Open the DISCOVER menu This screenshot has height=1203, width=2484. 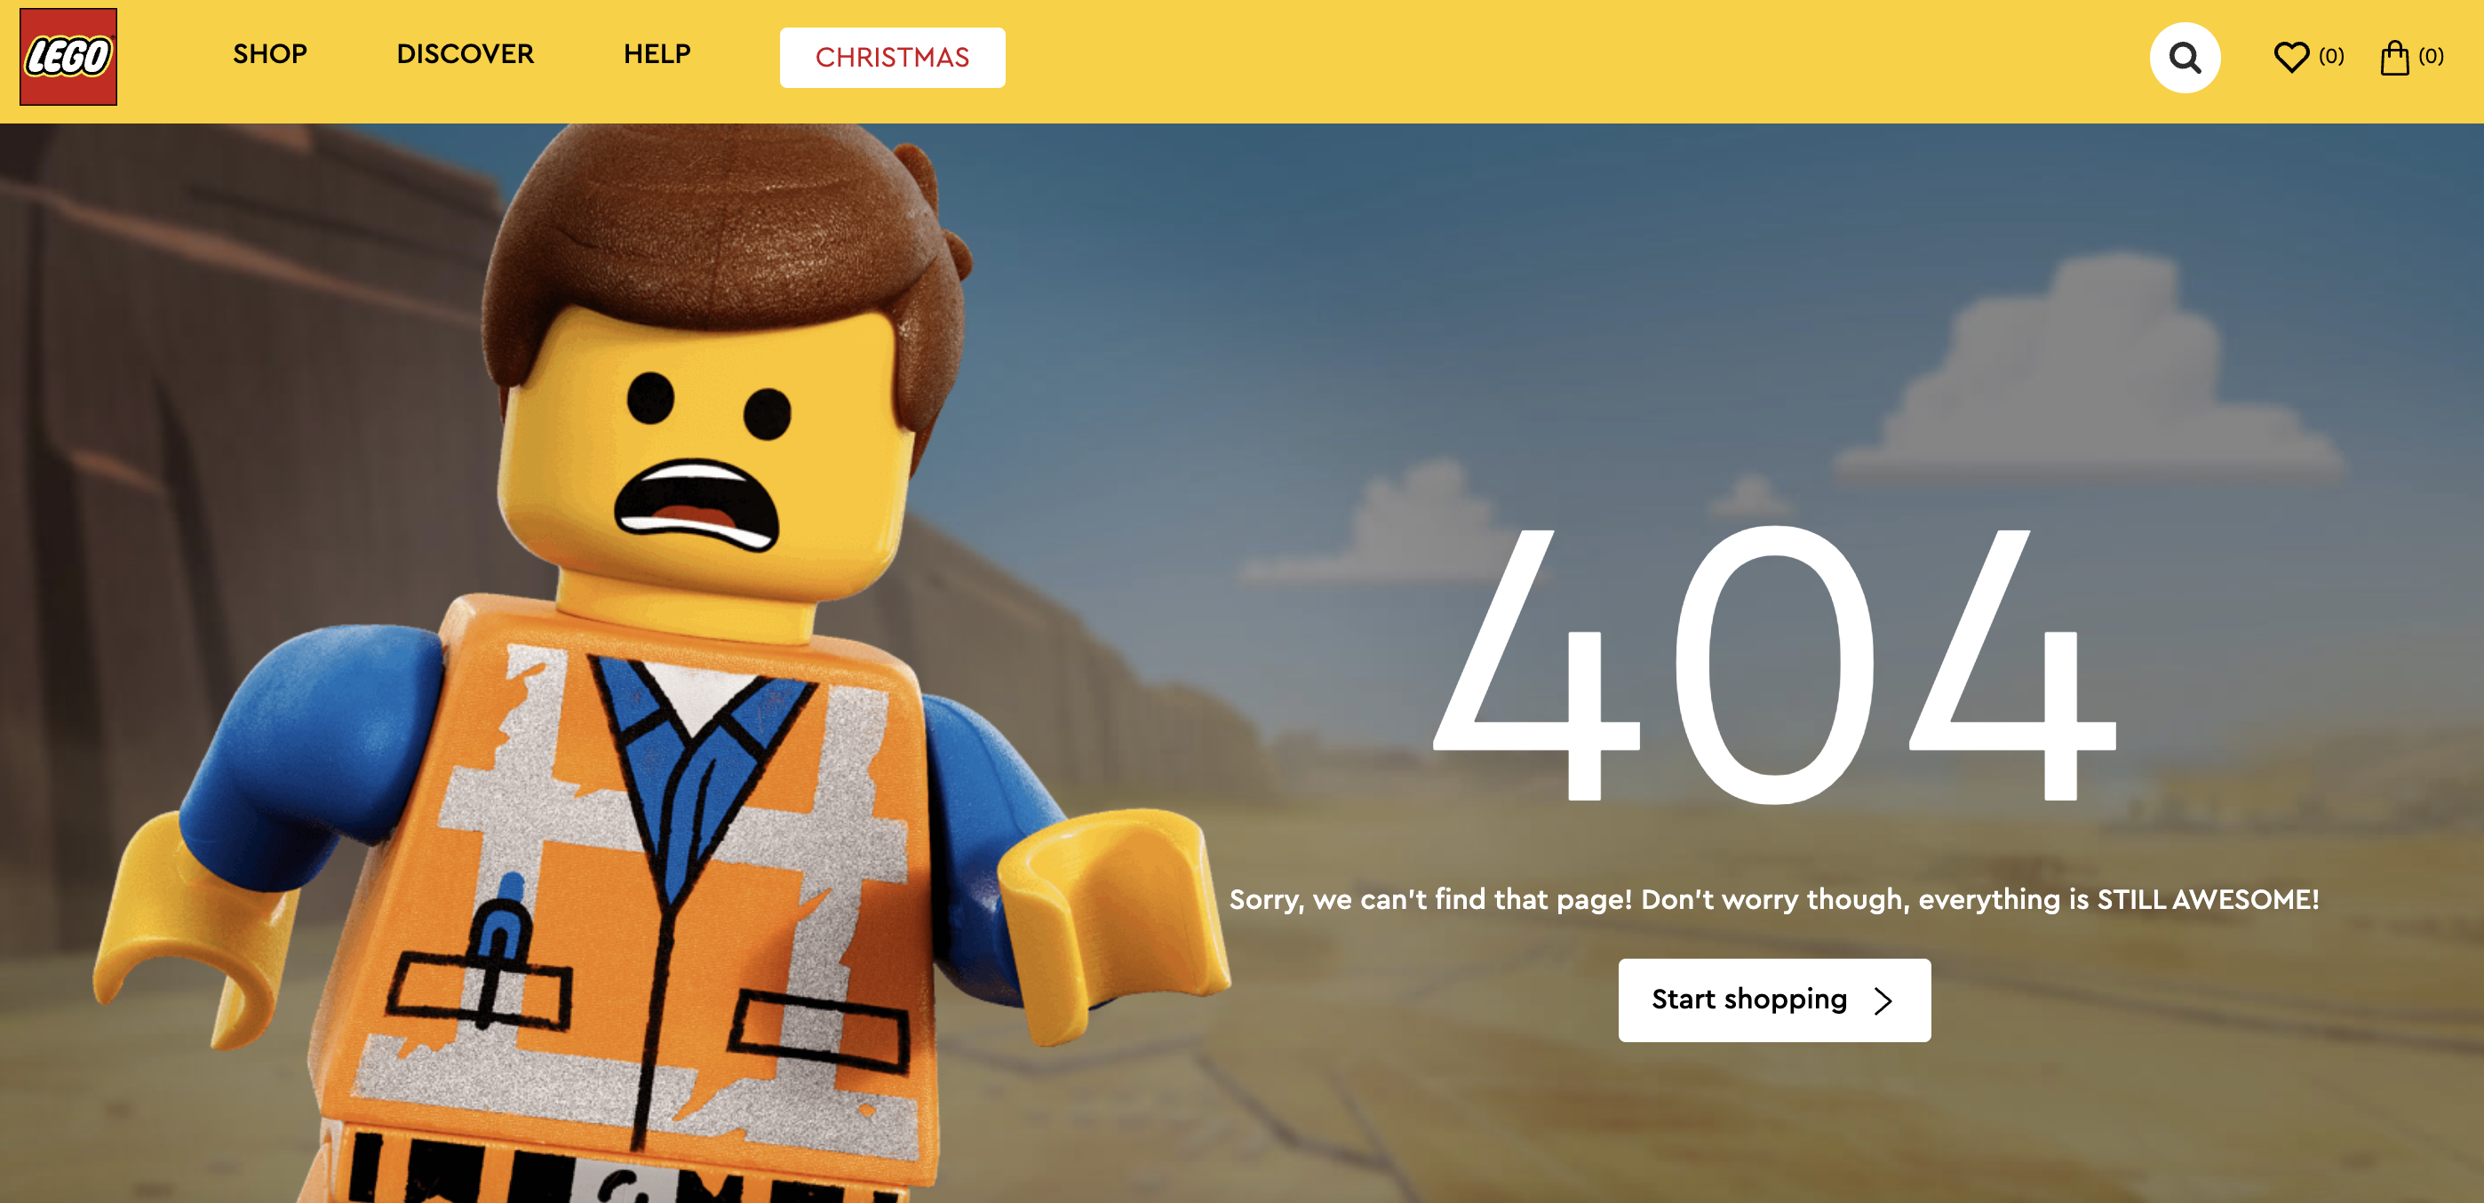coord(466,55)
